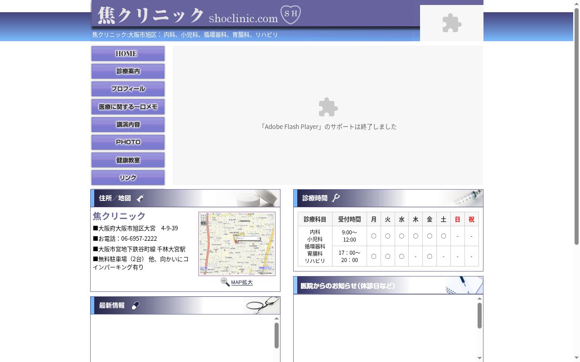Click the MAP拡大 link

click(x=242, y=282)
